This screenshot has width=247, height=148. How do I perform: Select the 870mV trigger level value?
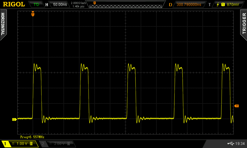tap(233, 5)
